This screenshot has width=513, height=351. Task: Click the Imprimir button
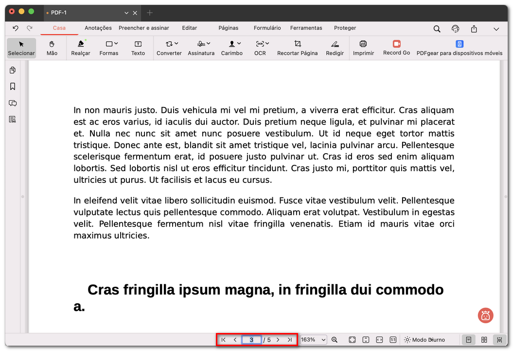point(363,48)
